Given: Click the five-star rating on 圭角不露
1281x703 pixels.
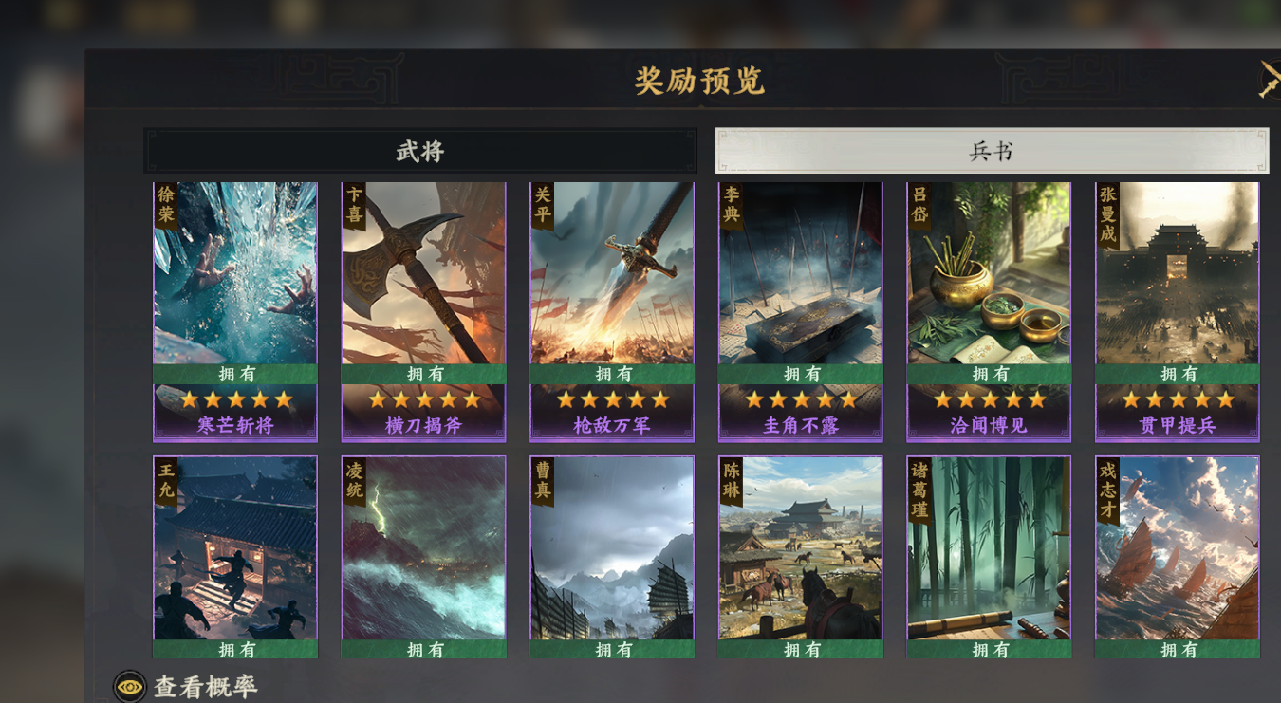Looking at the screenshot, I should [801, 399].
